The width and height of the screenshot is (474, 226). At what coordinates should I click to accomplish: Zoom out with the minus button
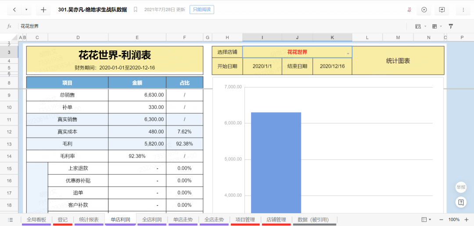click(441, 220)
